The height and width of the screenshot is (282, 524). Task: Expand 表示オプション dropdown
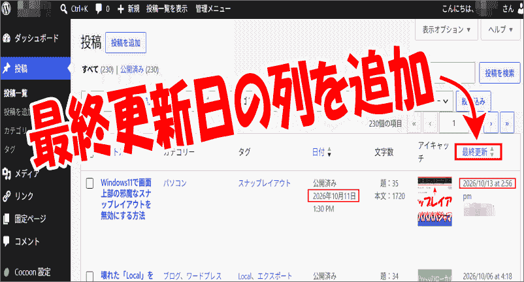click(x=446, y=30)
